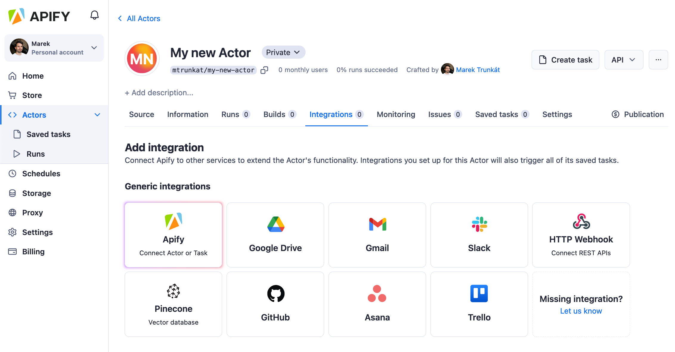The width and height of the screenshot is (675, 352).
Task: Open the Private visibility dropdown
Action: click(x=283, y=52)
